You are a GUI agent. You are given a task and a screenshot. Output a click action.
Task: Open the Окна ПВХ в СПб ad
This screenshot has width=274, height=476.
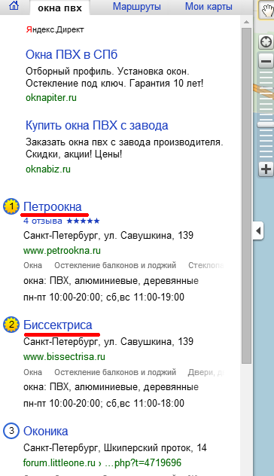point(72,55)
